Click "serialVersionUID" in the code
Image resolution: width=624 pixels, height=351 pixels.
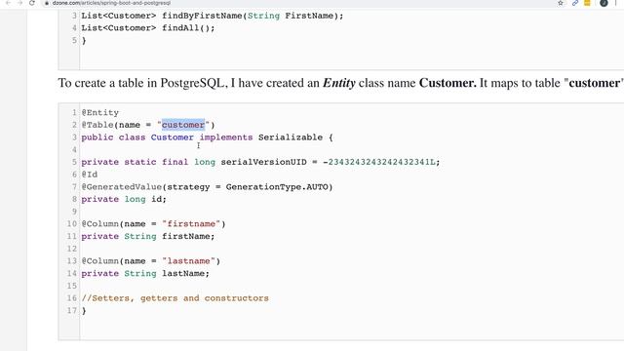(x=264, y=162)
